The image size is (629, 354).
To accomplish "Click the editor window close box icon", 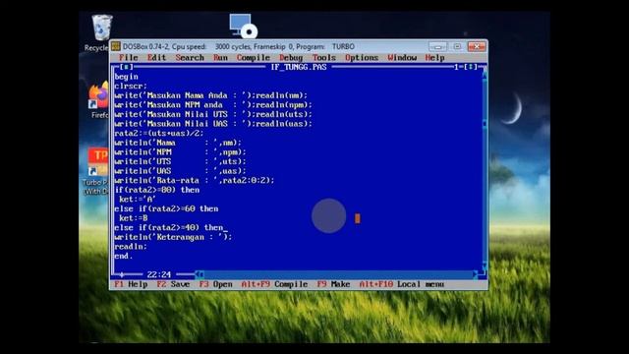I will pos(126,67).
